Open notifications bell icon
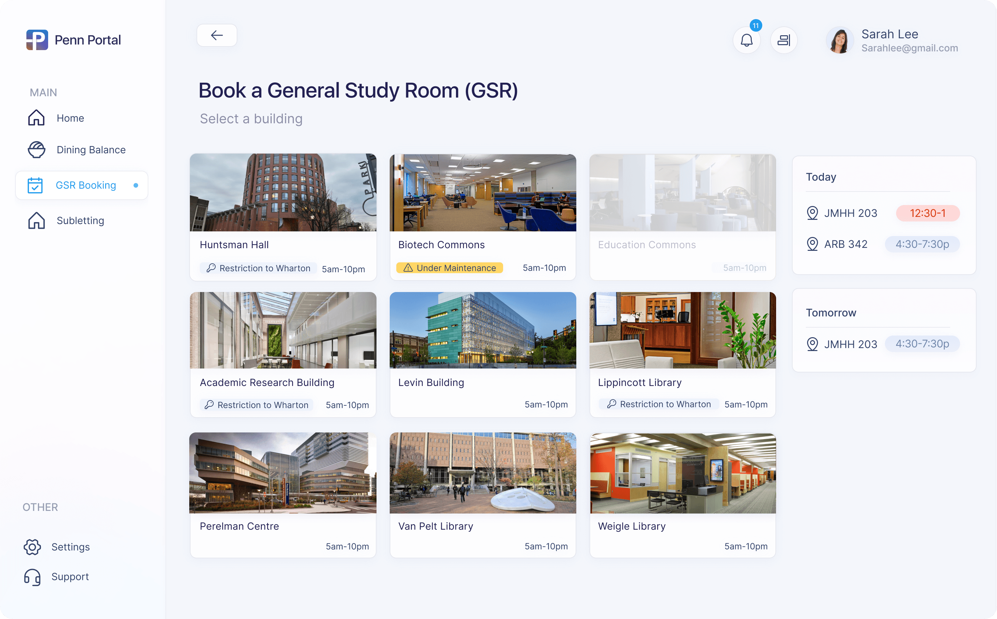This screenshot has height=619, width=997. [746, 40]
